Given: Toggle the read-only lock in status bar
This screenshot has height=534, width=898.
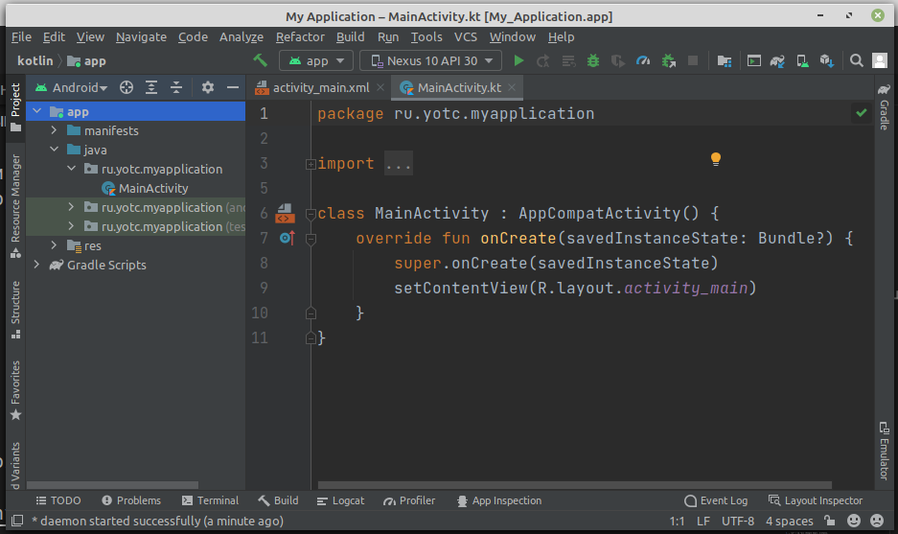Looking at the screenshot, I should 829,522.
